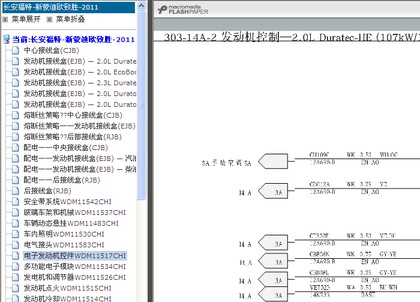Open 后接线盒(RJB) document

point(47,191)
